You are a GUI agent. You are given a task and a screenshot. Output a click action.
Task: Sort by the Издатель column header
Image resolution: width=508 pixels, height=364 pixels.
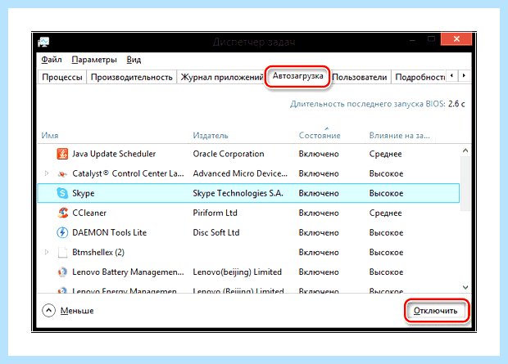click(x=211, y=136)
